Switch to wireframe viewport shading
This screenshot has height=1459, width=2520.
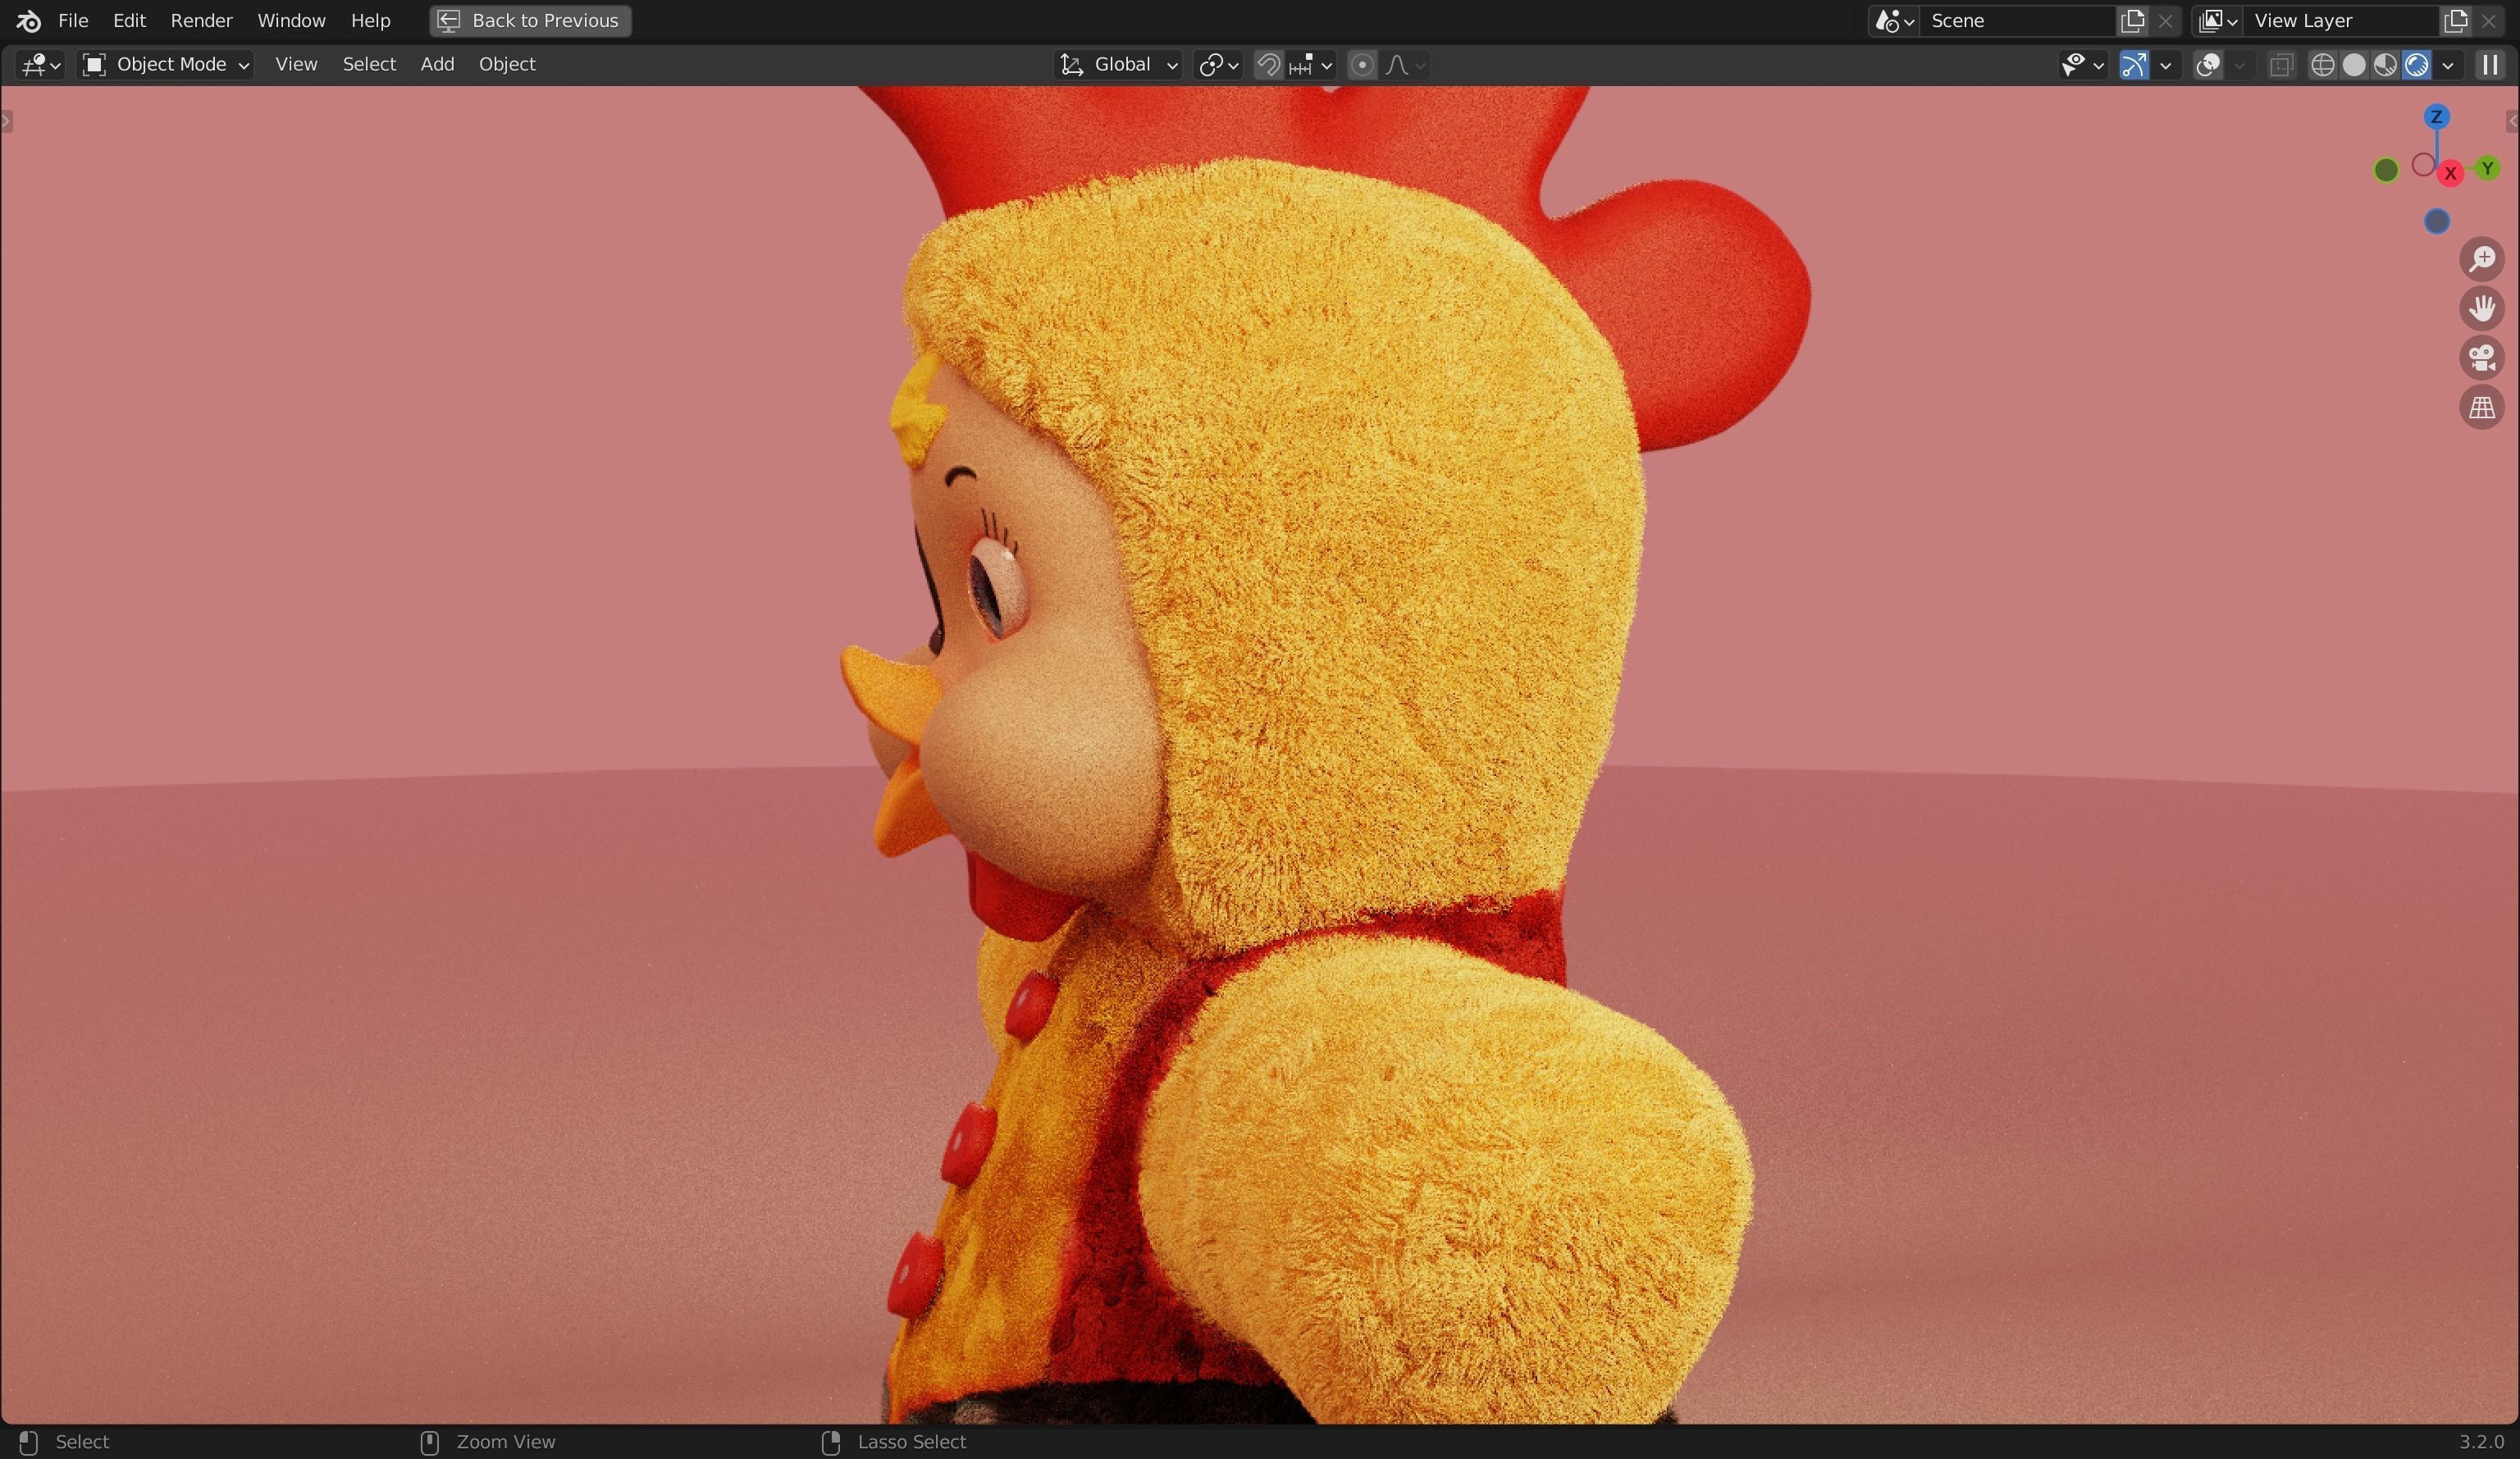tap(2323, 65)
